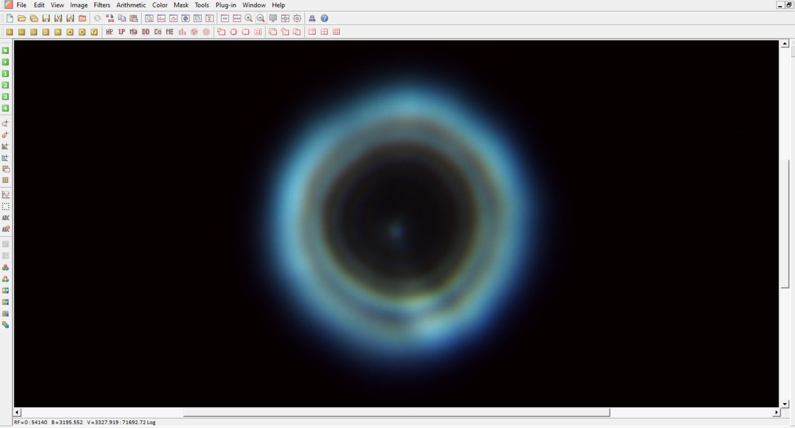Open the Window menu

click(254, 5)
